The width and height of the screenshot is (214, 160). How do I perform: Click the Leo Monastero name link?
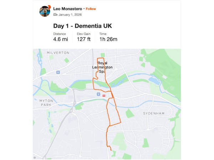[68, 9]
